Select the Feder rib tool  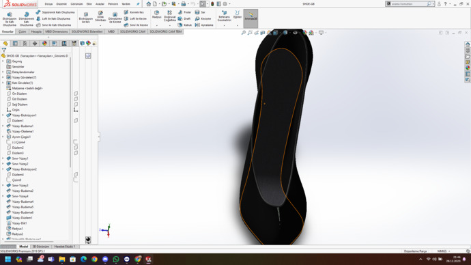pos(185,12)
